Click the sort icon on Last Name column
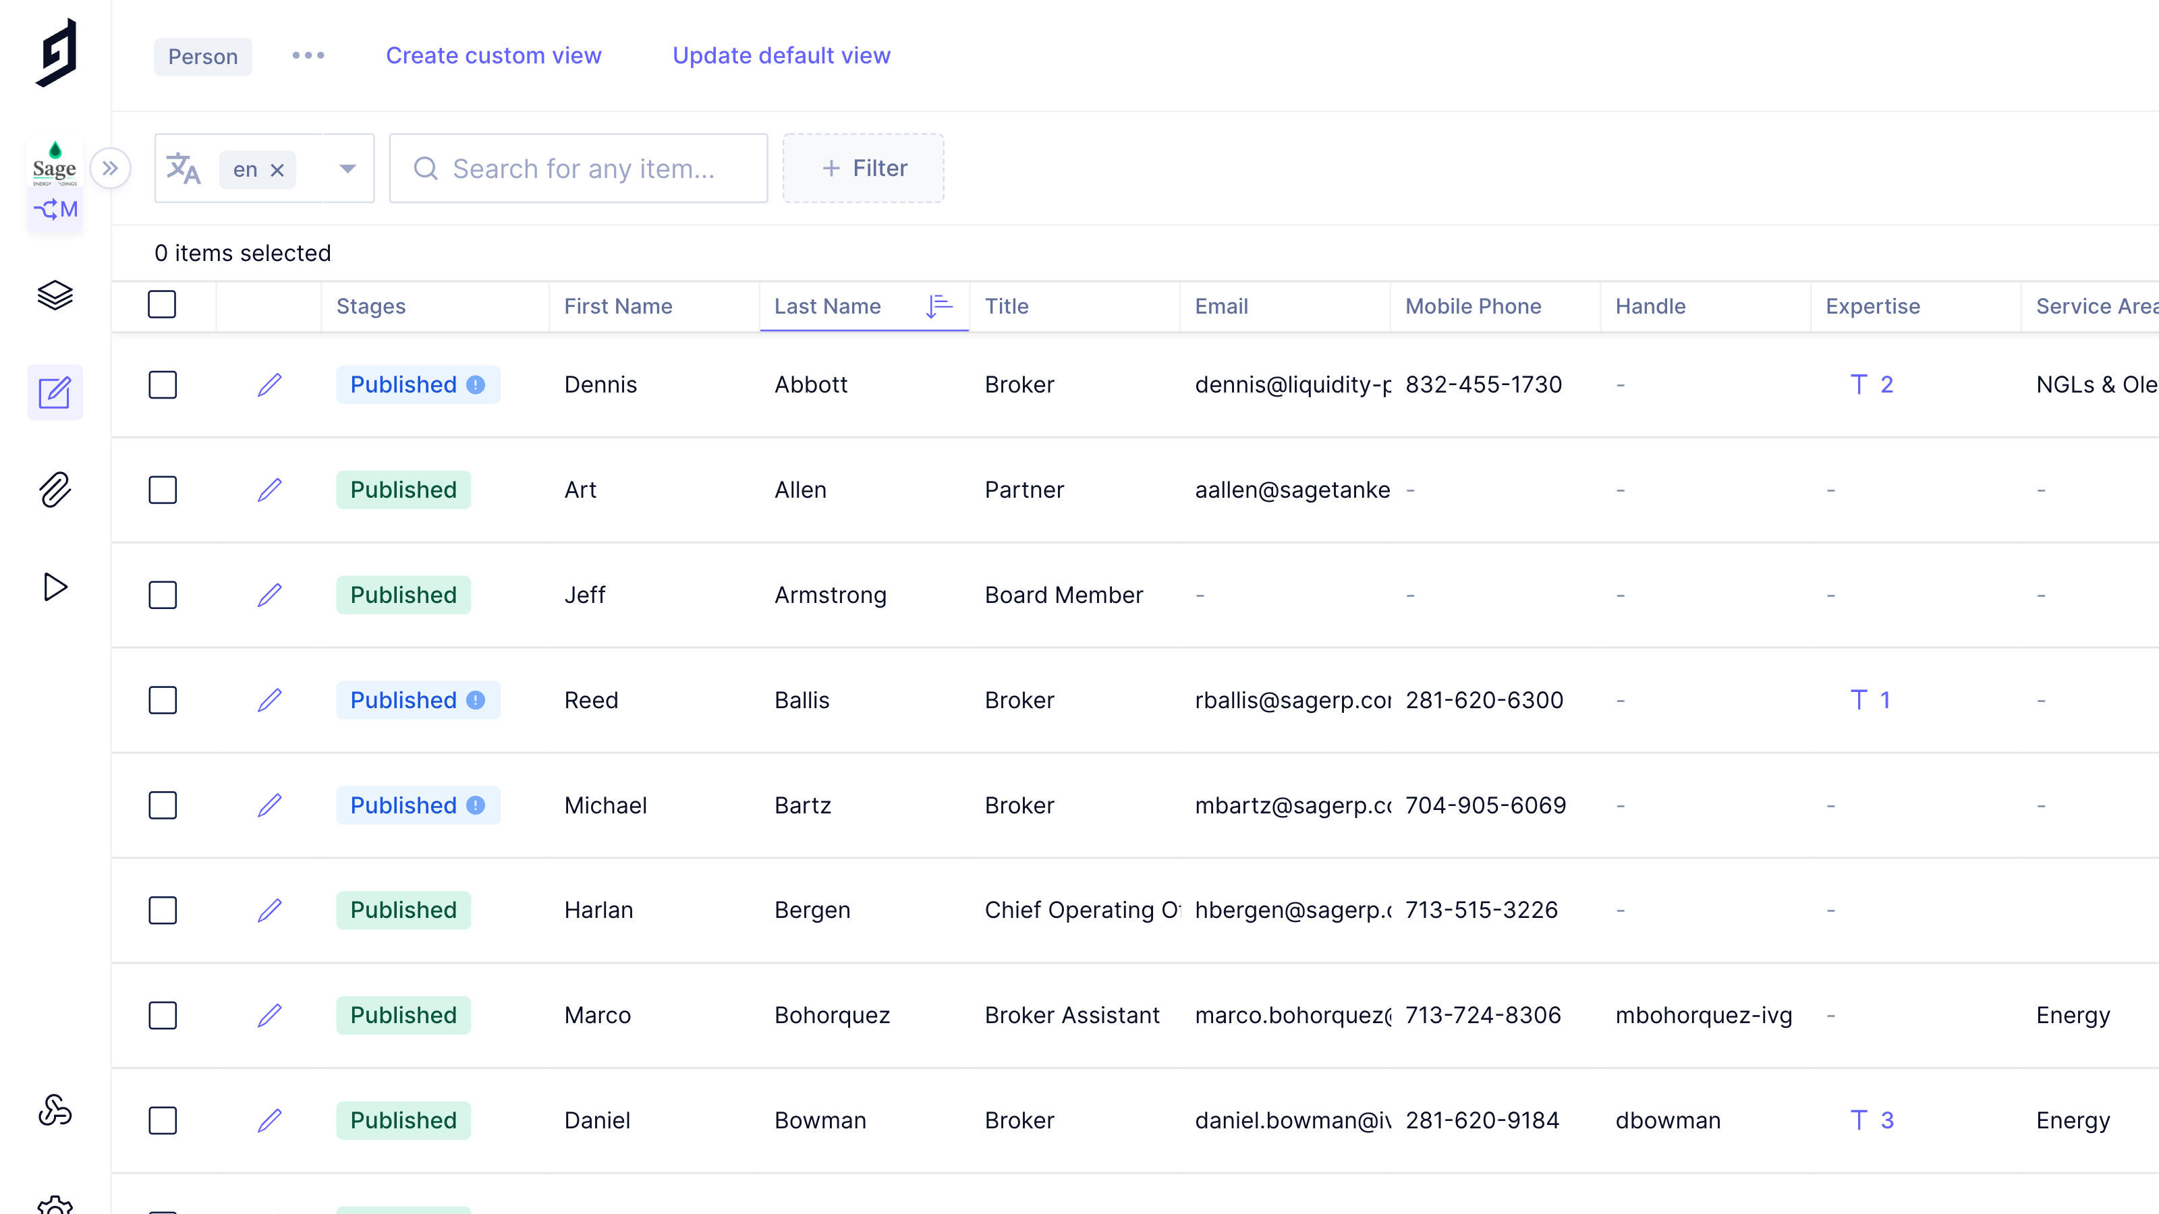Viewport: 2159px width, 1214px height. (x=938, y=306)
